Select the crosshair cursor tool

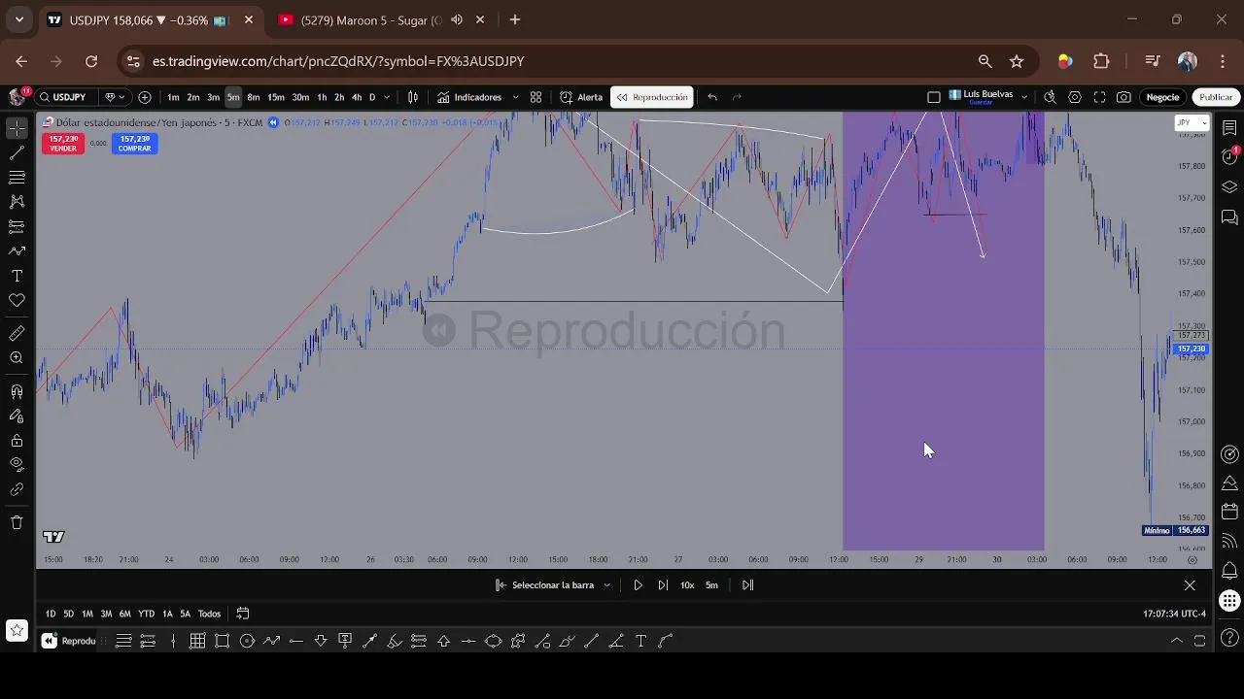[x=17, y=128]
